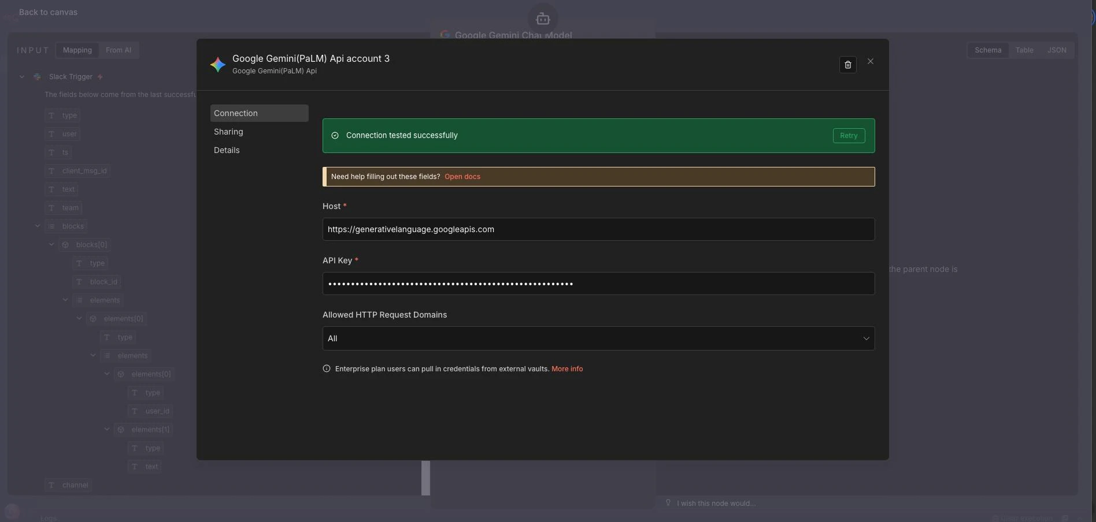Viewport: 1096px width, 522px height.
Task: Open the More info link about vaults
Action: point(567,369)
